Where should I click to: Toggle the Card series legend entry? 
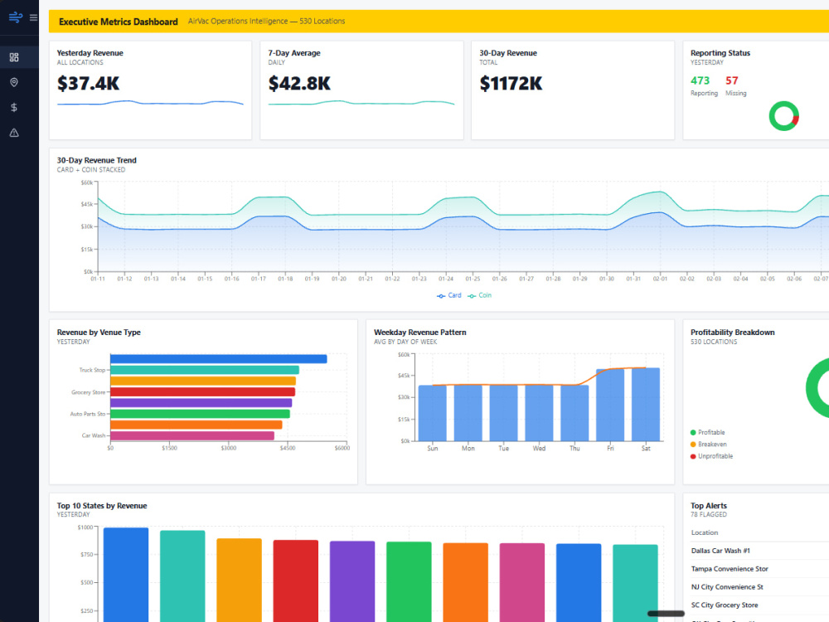[448, 295]
